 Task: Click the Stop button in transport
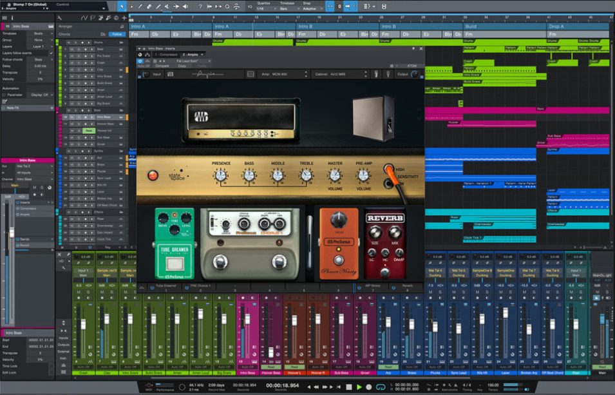348,387
